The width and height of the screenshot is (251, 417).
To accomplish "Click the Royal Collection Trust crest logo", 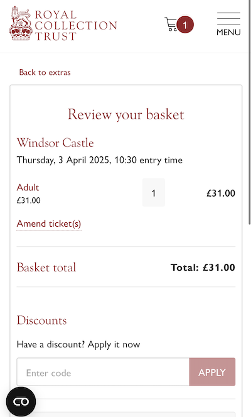I will point(21,23).
